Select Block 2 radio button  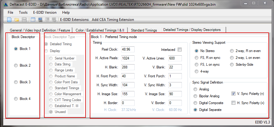coord(16,65)
